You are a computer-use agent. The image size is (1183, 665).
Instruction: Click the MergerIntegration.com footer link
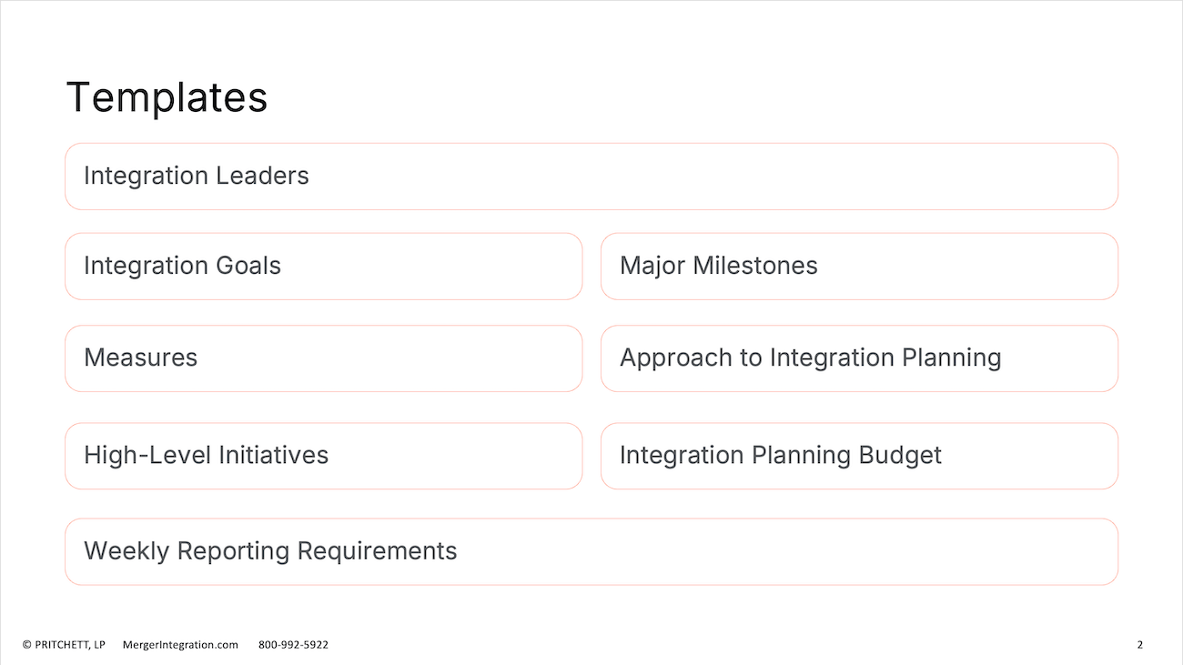pos(180,644)
